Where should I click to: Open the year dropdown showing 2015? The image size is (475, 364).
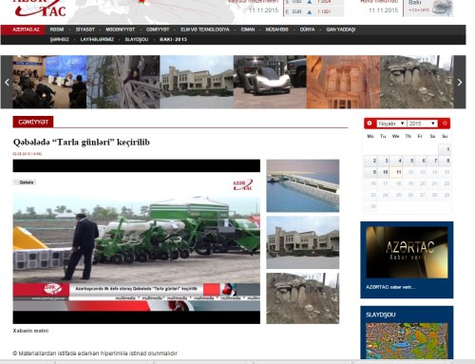tap(422, 124)
